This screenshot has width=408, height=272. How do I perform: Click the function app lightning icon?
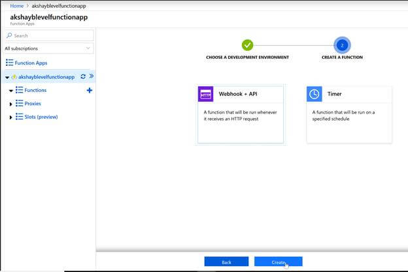14,77
